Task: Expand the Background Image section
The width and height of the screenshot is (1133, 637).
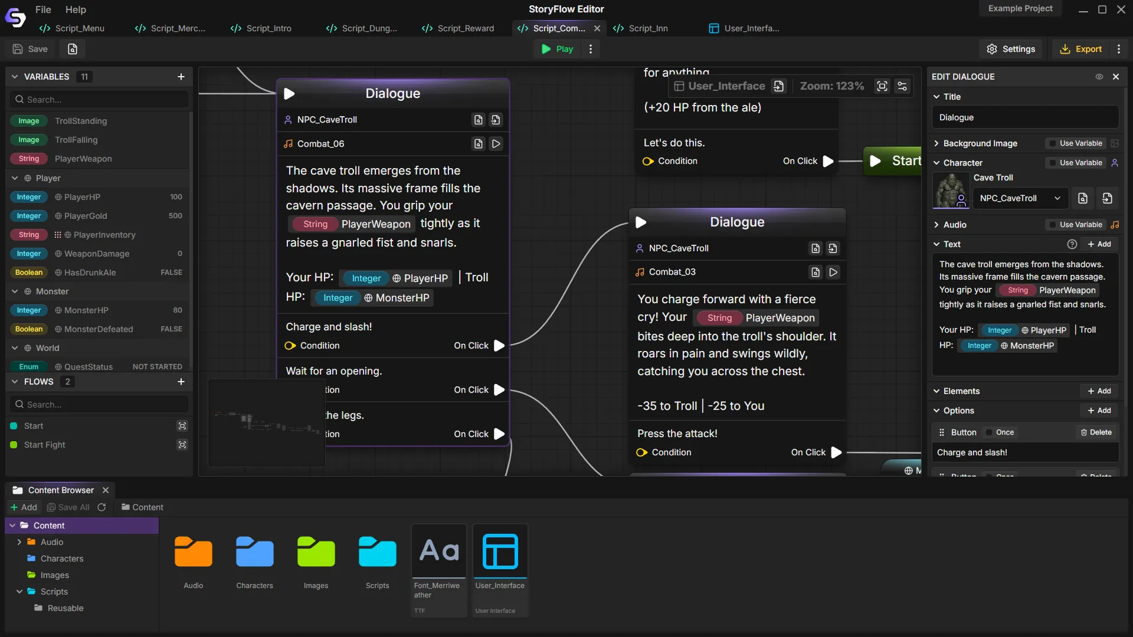Action: point(938,143)
